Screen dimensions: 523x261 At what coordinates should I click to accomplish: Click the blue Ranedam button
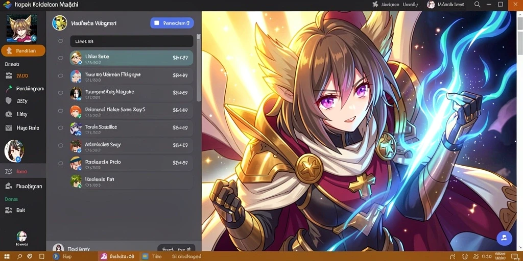[x=172, y=23]
